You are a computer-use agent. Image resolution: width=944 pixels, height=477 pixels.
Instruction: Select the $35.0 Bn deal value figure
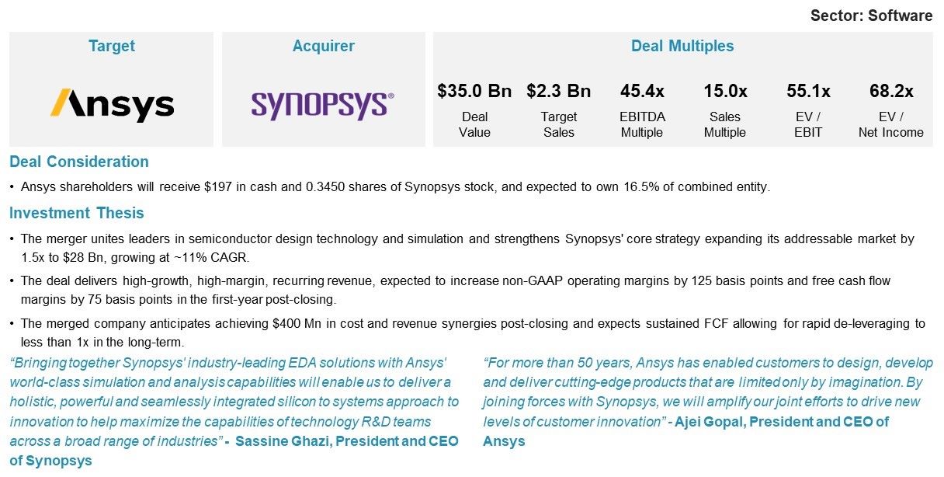[474, 91]
